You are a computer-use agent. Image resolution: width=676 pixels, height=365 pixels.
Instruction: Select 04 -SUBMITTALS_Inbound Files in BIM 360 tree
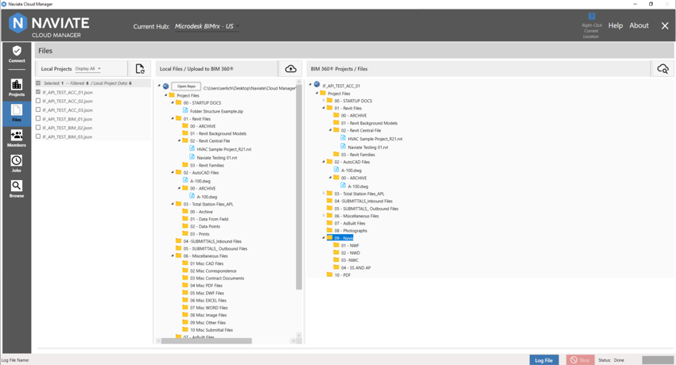tap(363, 201)
